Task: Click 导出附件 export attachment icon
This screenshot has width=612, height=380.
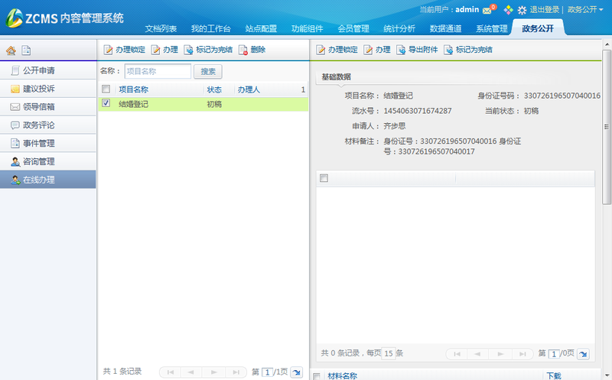Action: click(400, 50)
